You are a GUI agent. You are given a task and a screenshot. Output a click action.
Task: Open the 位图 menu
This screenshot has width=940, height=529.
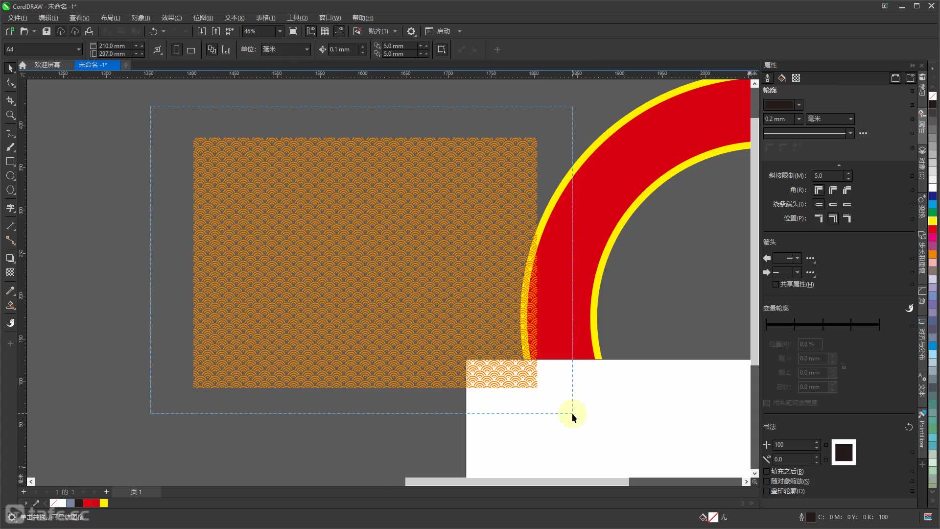tap(203, 18)
